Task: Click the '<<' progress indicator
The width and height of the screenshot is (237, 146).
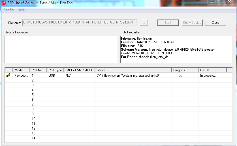Action: coord(180,76)
